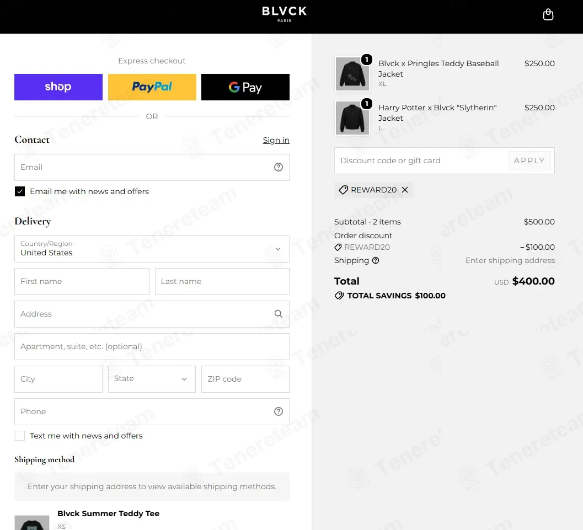This screenshot has height=530, width=583.
Task: Click the Subtotal · 2 items label
Action: (x=367, y=222)
